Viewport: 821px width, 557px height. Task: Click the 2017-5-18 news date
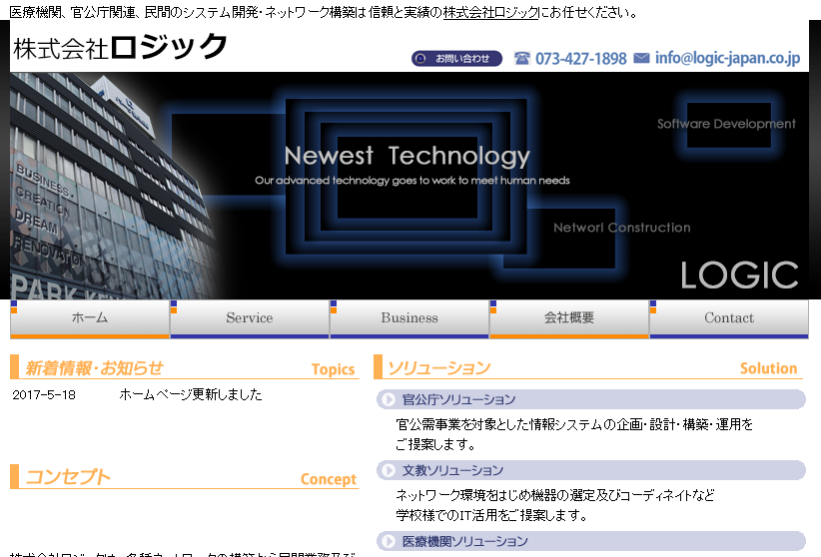point(44,394)
